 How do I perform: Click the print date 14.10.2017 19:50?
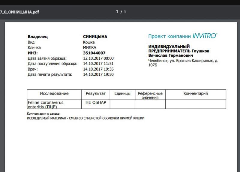tap(98, 74)
